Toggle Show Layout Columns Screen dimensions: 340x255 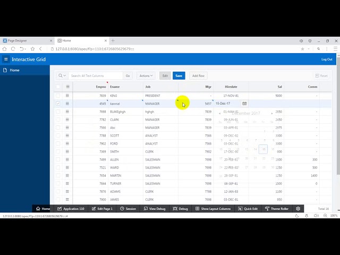pyautogui.click(x=213, y=209)
